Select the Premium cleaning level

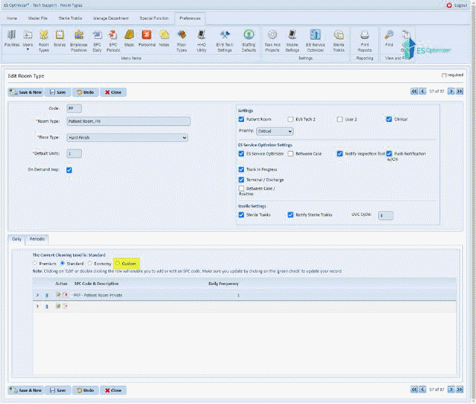[35, 263]
